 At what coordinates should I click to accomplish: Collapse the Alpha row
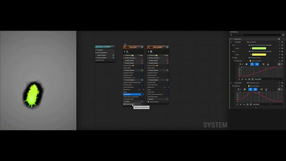click(x=233, y=58)
